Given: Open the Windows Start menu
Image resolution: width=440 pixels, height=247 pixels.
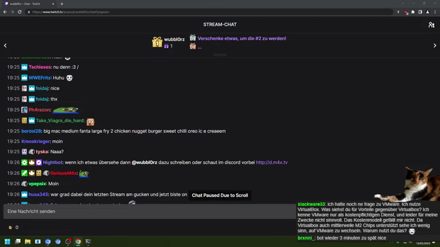Looking at the screenshot, I should click(7, 242).
